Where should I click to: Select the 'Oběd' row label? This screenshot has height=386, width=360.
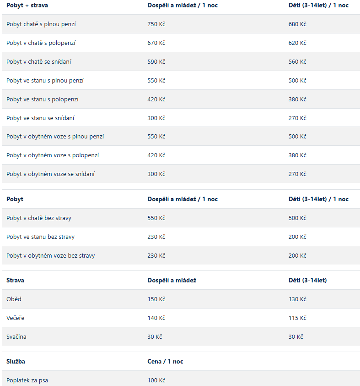tap(14, 299)
